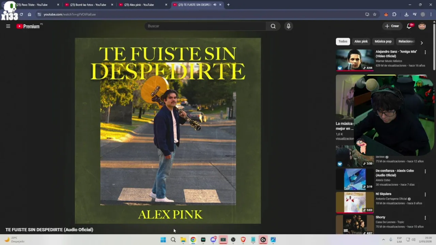Image resolution: width=436 pixels, height=245 pixels.
Task: Open the Amiga Mía video title link
Action: coord(396,54)
